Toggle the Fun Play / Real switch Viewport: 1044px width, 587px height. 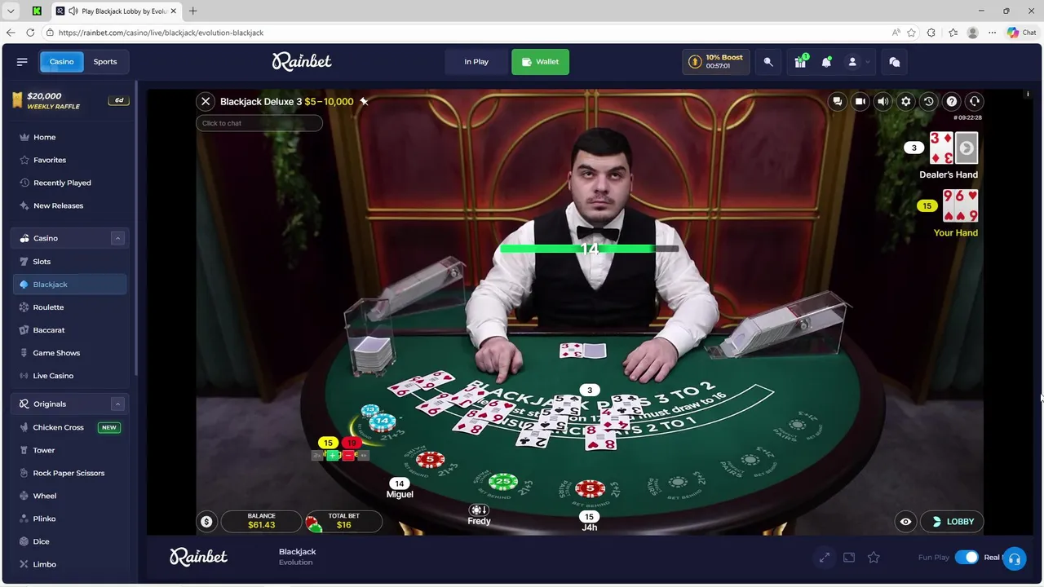[967, 558]
